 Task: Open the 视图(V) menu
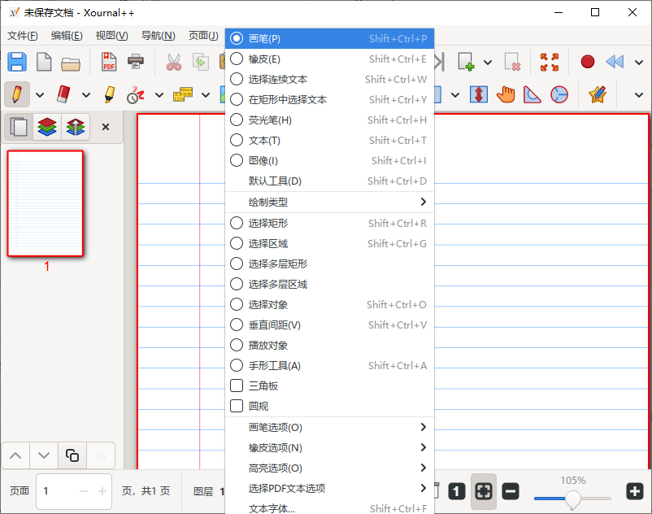pyautogui.click(x=112, y=36)
